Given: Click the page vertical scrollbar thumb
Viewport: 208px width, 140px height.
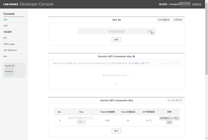Looking at the screenshot, I should 207,38.
